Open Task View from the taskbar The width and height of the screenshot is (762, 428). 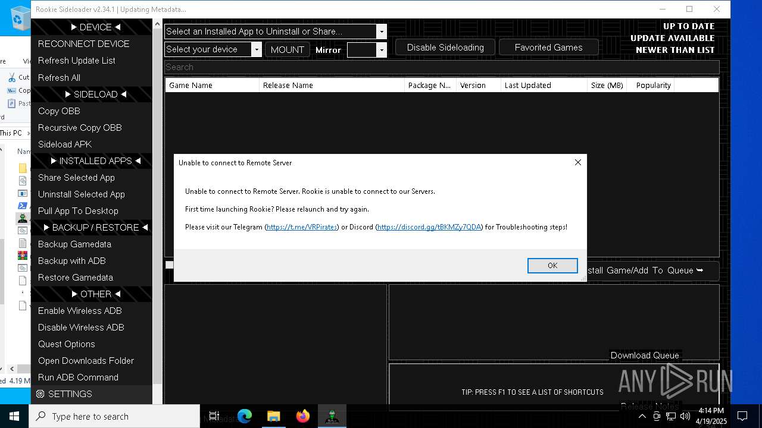pyautogui.click(x=214, y=416)
